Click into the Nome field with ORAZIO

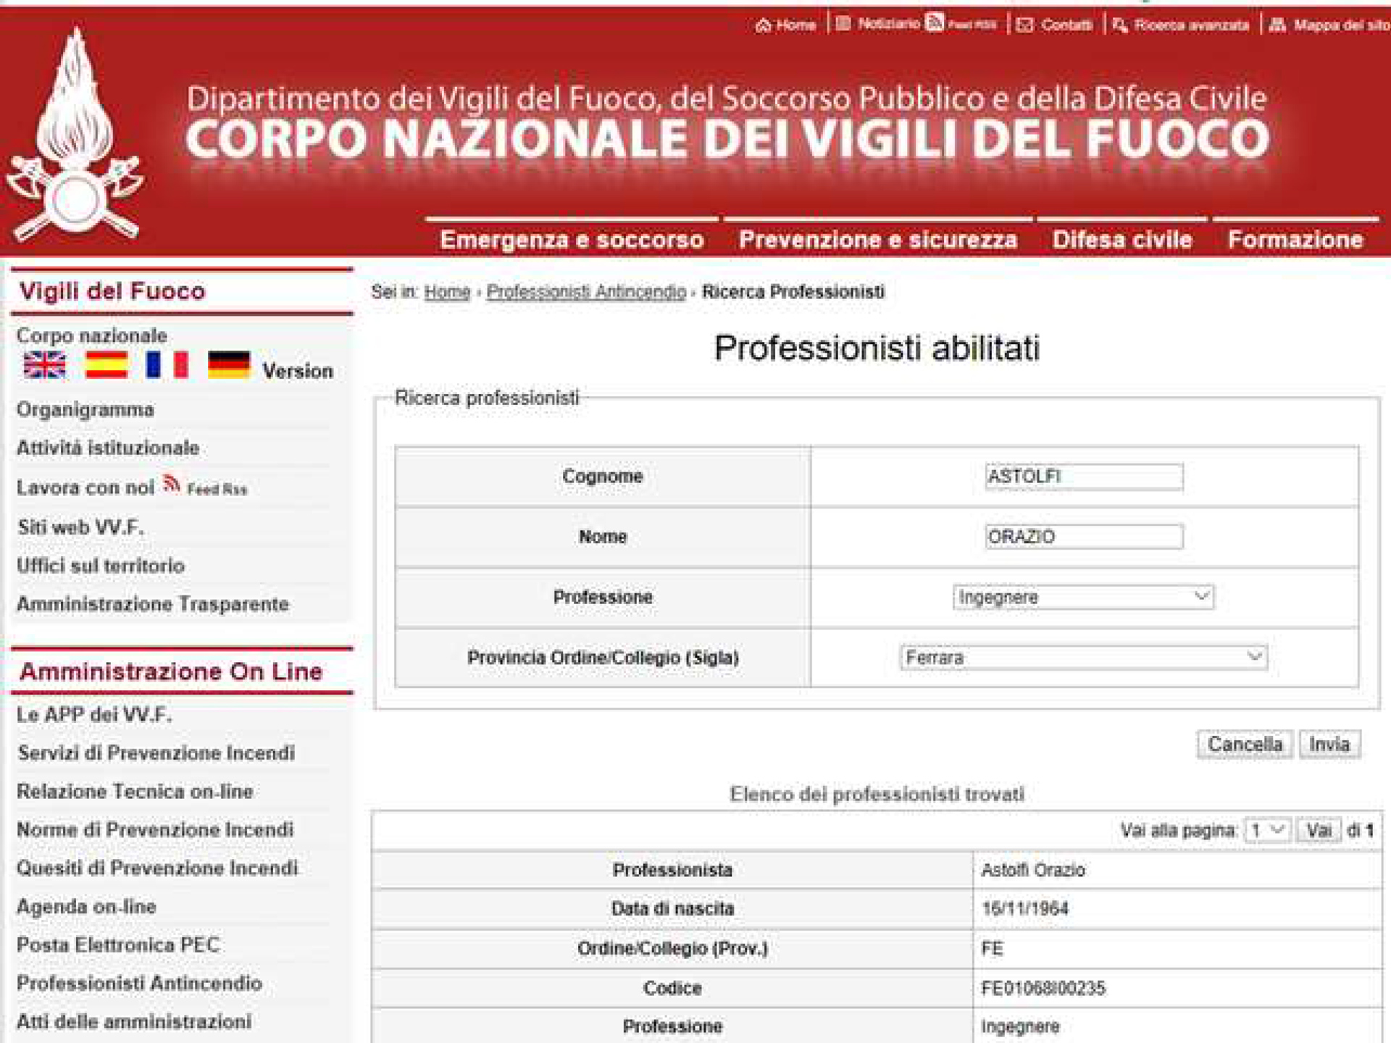(x=1084, y=537)
